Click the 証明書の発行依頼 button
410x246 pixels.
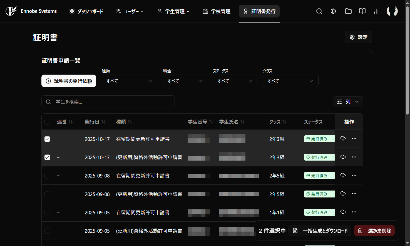(69, 81)
